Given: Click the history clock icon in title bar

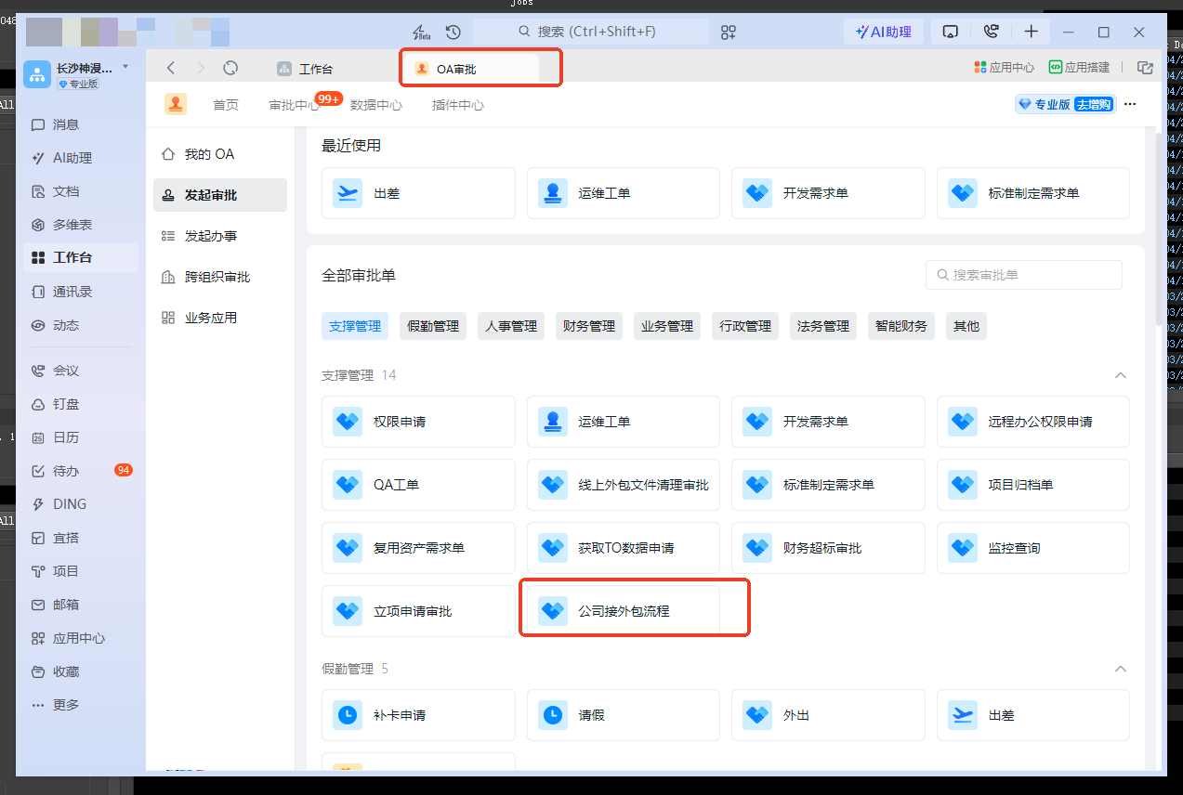Looking at the screenshot, I should click(453, 32).
